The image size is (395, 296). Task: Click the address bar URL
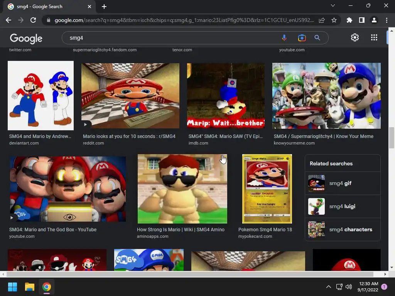(184, 20)
